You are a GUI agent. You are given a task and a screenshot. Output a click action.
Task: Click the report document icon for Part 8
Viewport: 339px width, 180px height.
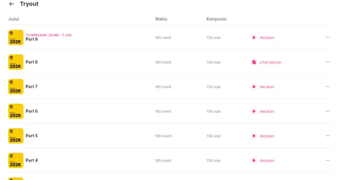pos(254,62)
